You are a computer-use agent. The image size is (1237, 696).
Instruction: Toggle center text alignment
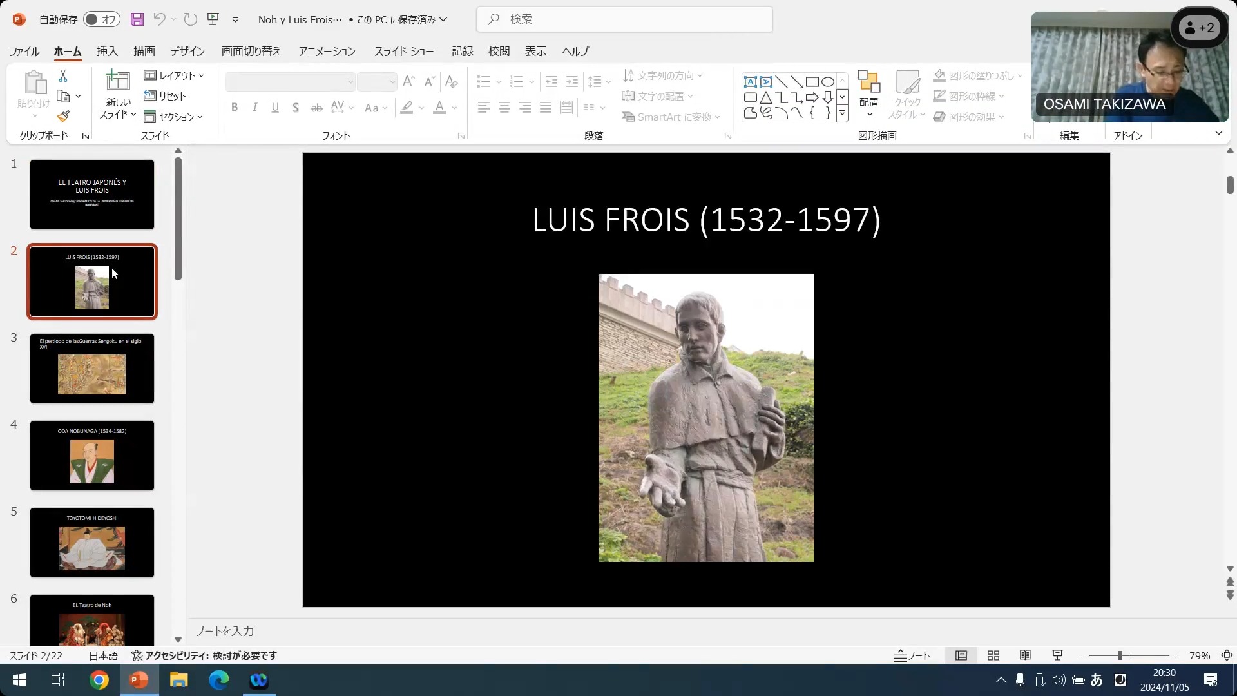click(504, 108)
